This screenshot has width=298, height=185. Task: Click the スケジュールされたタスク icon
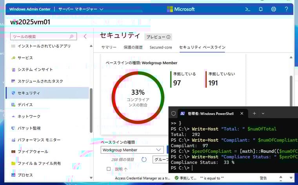[13, 81]
